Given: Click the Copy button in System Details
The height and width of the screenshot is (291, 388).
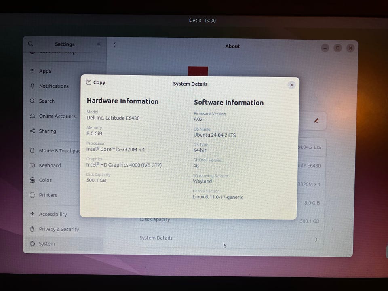Looking at the screenshot, I should click(96, 82).
